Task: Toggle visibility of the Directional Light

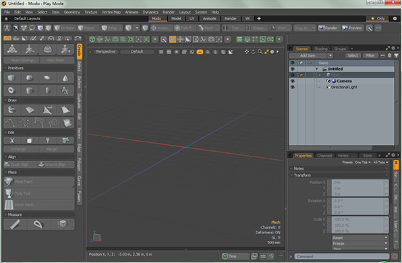Action: click(292, 87)
